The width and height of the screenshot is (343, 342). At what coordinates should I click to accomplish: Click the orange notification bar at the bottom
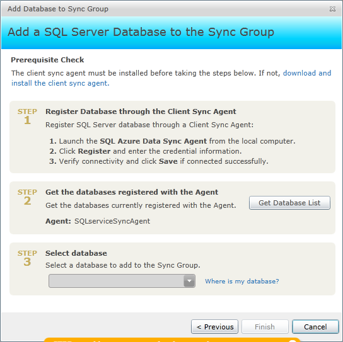[172, 340]
